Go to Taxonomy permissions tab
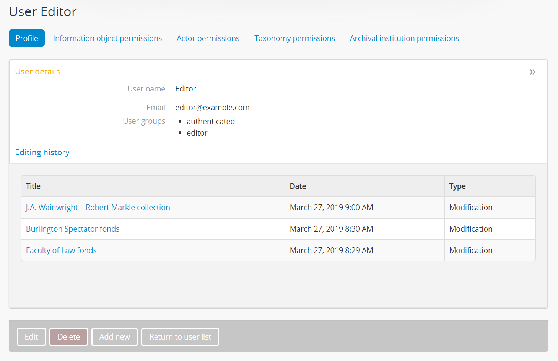This screenshot has height=361, width=558. pyautogui.click(x=294, y=38)
